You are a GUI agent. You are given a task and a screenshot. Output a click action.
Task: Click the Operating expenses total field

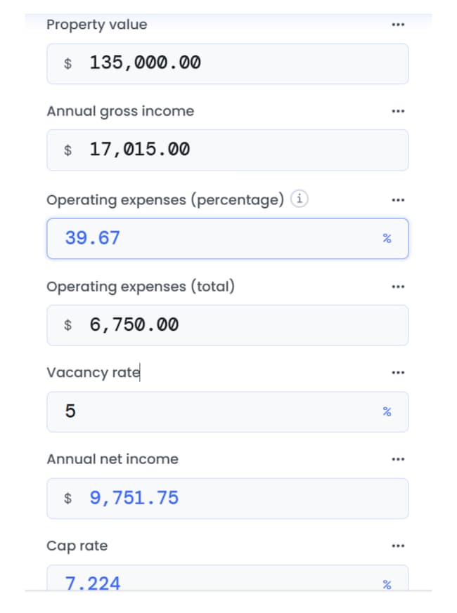227,325
